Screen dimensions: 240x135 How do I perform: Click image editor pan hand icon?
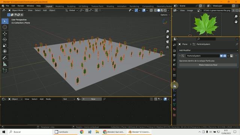click(x=236, y=22)
